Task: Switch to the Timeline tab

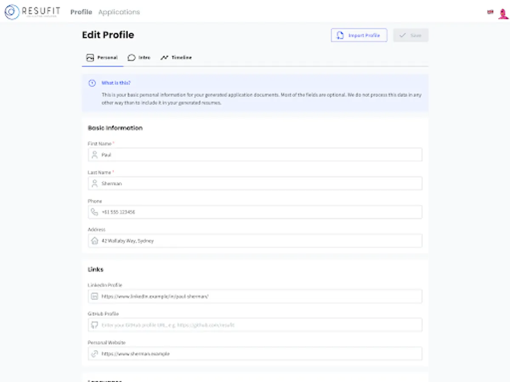Action: pyautogui.click(x=176, y=58)
